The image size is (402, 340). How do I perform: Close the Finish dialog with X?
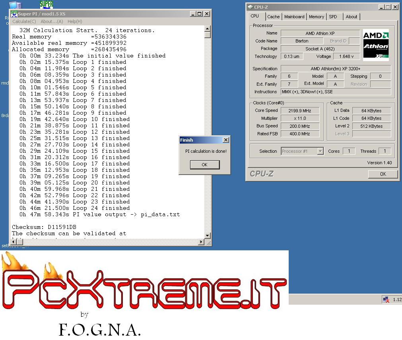(225, 140)
